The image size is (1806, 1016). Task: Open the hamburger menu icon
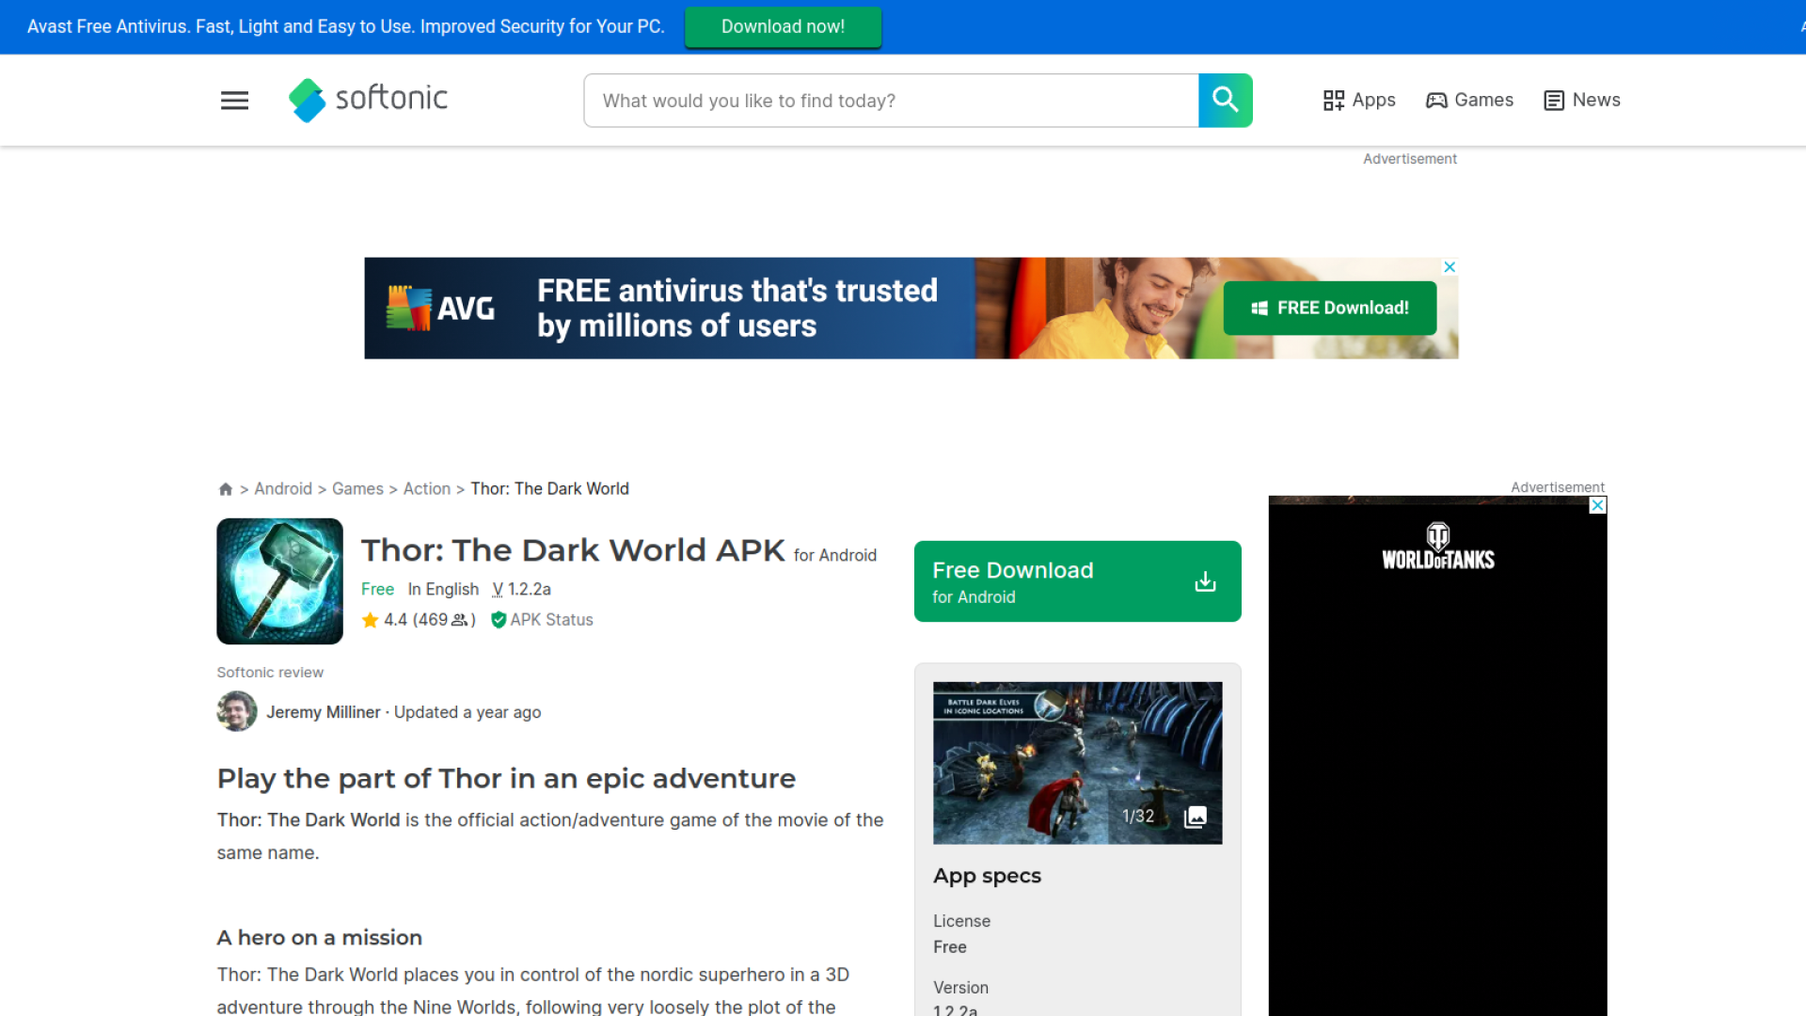coord(234,101)
